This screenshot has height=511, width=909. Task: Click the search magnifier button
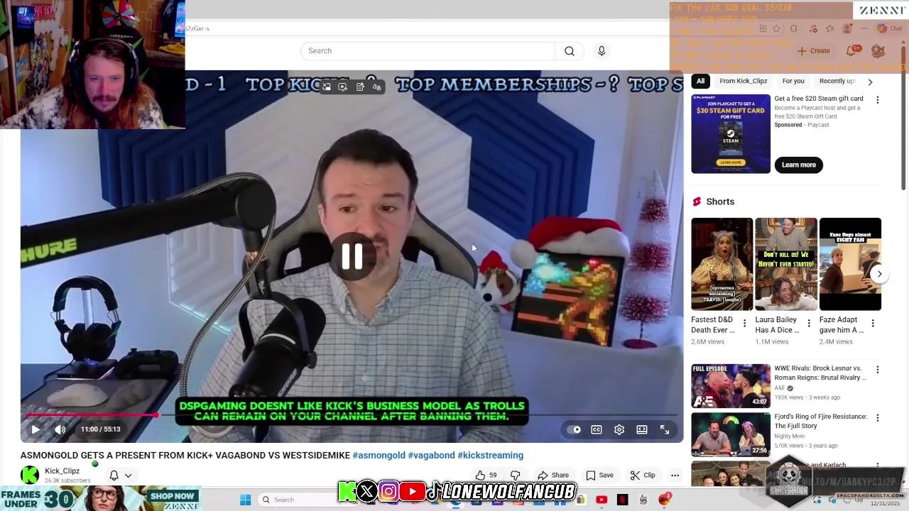(x=570, y=51)
